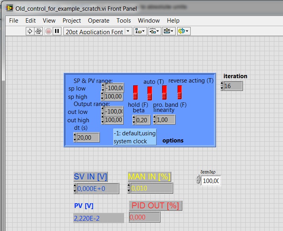Click the stepper arrows beside sp low

[103, 87]
